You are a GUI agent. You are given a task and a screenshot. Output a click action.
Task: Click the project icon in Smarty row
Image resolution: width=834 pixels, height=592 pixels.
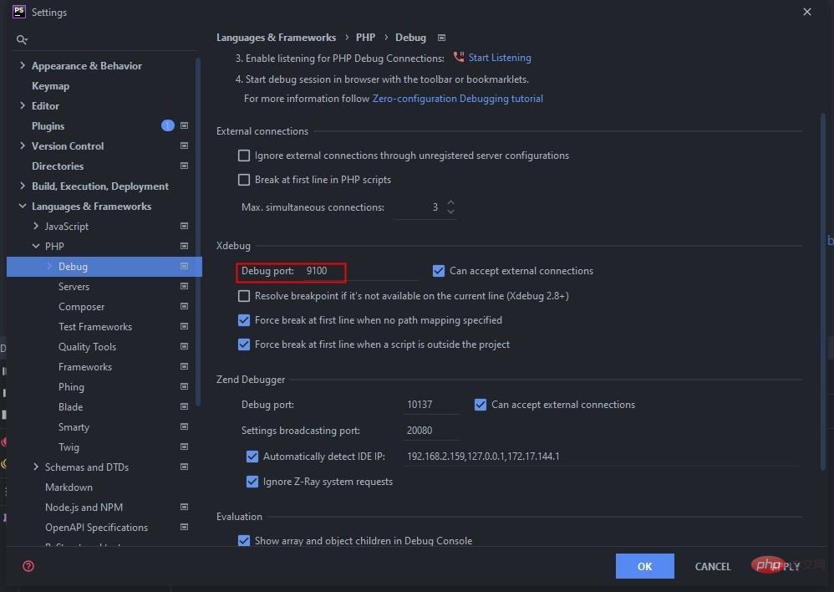coord(184,427)
